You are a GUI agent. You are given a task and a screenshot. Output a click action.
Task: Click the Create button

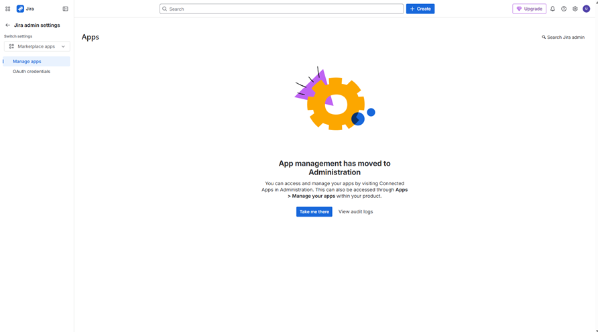(420, 9)
